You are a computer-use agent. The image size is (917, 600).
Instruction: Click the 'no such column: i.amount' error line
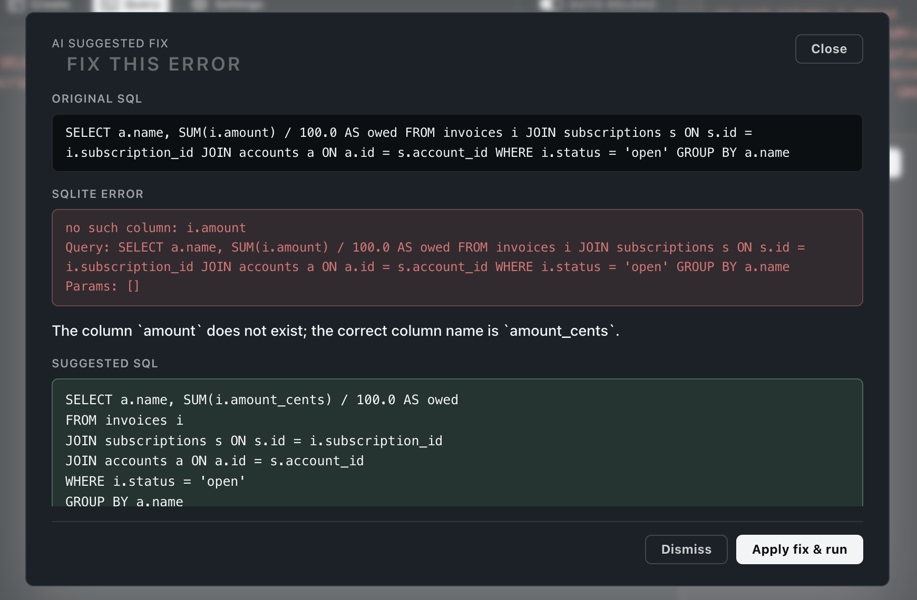(156, 228)
